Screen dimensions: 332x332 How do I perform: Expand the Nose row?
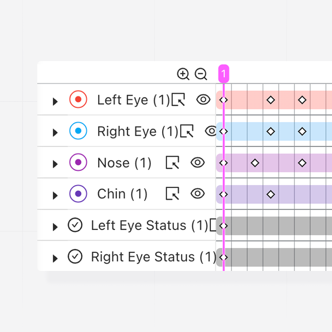pos(55,164)
